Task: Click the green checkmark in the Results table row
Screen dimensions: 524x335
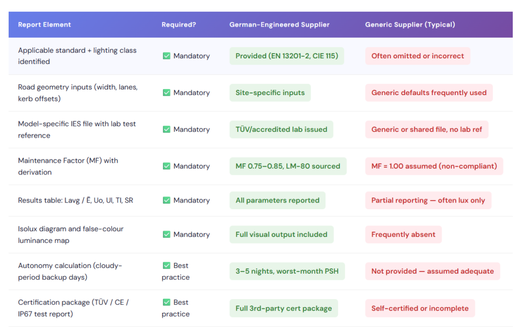Action: [166, 200]
